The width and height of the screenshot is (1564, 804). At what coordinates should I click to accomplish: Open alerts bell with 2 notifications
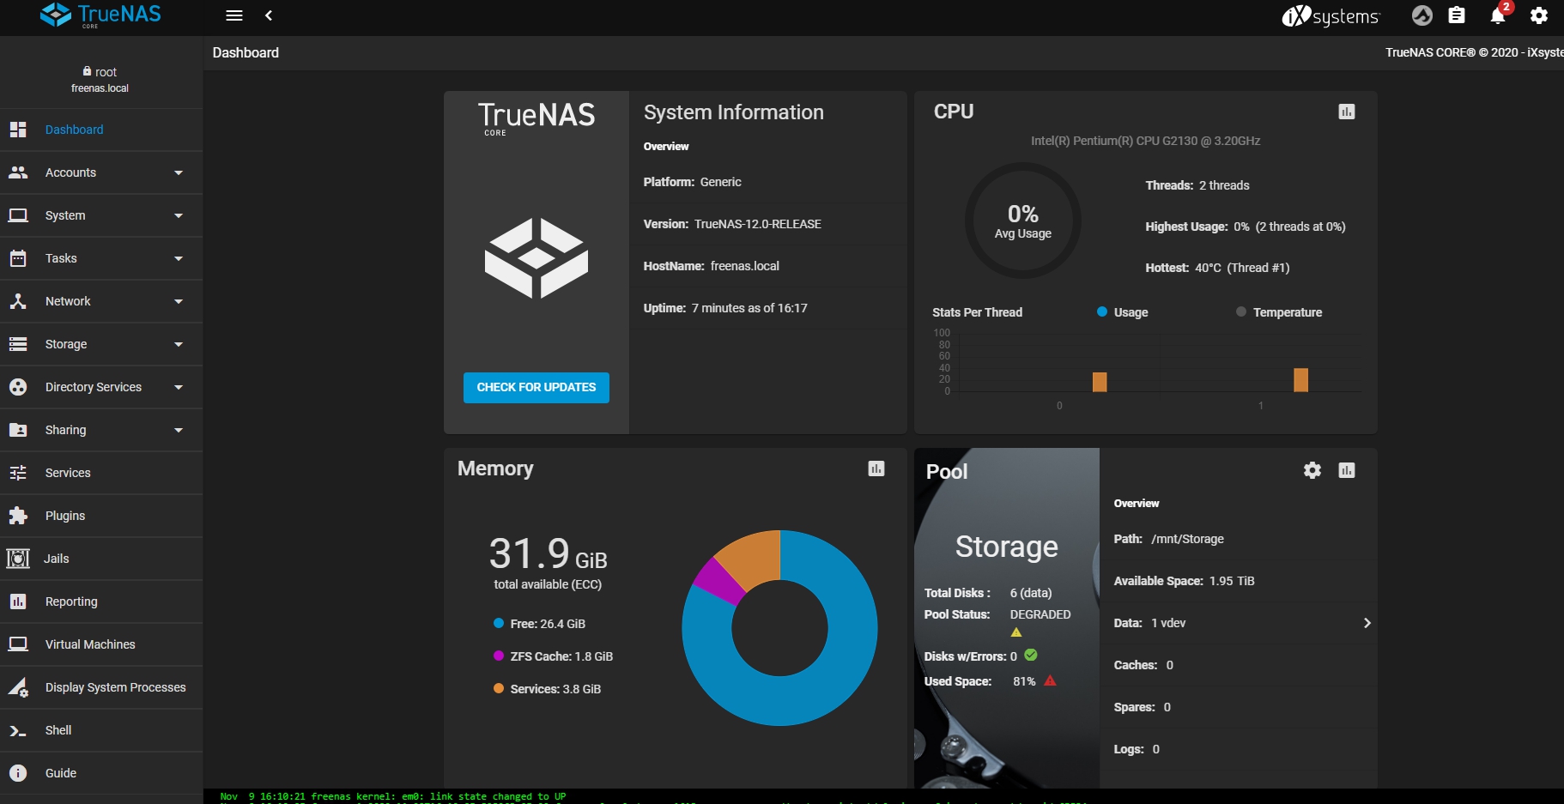click(x=1499, y=15)
